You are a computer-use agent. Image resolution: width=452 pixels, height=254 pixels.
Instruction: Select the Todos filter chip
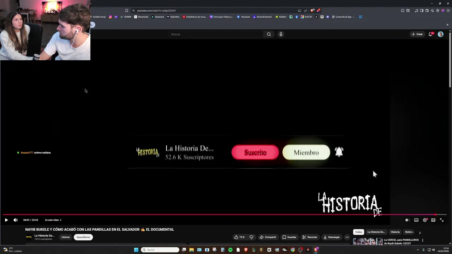[359, 232]
